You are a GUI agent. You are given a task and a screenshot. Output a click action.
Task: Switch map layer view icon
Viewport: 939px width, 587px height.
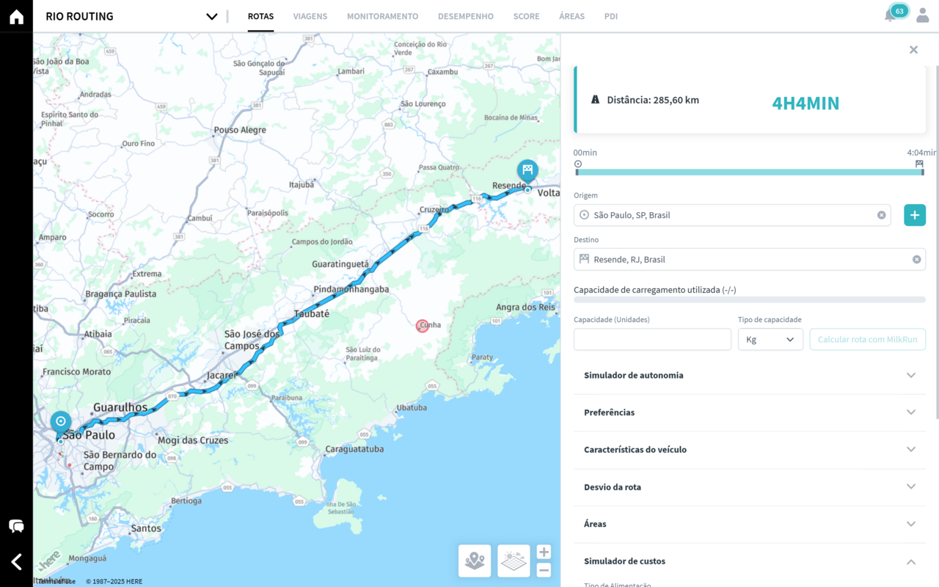514,561
